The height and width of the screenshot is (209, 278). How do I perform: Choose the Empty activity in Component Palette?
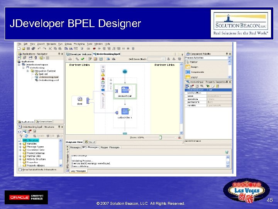tap(192, 77)
